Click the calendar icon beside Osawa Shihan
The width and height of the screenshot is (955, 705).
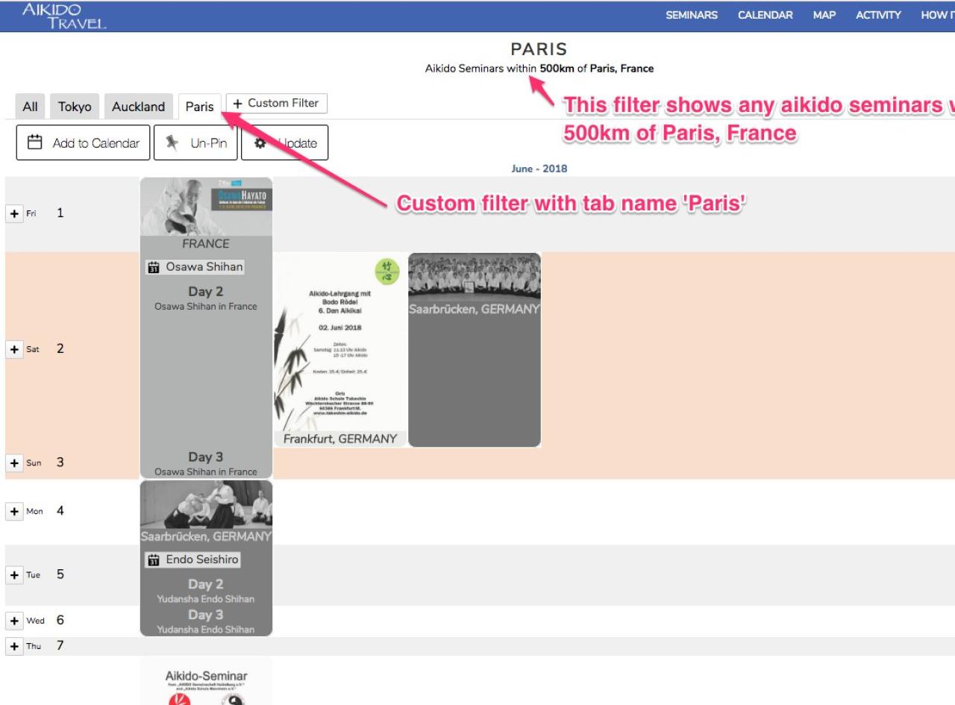tap(154, 267)
